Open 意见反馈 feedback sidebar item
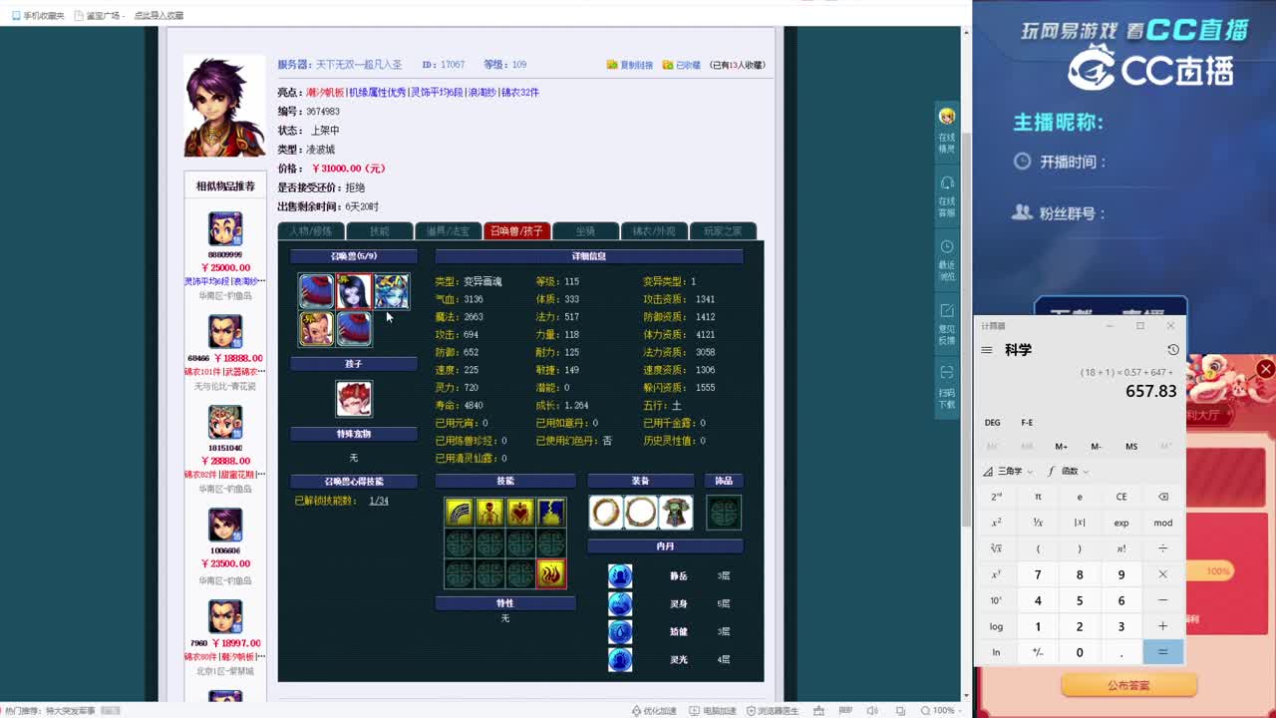This screenshot has height=718, width=1276. click(947, 324)
